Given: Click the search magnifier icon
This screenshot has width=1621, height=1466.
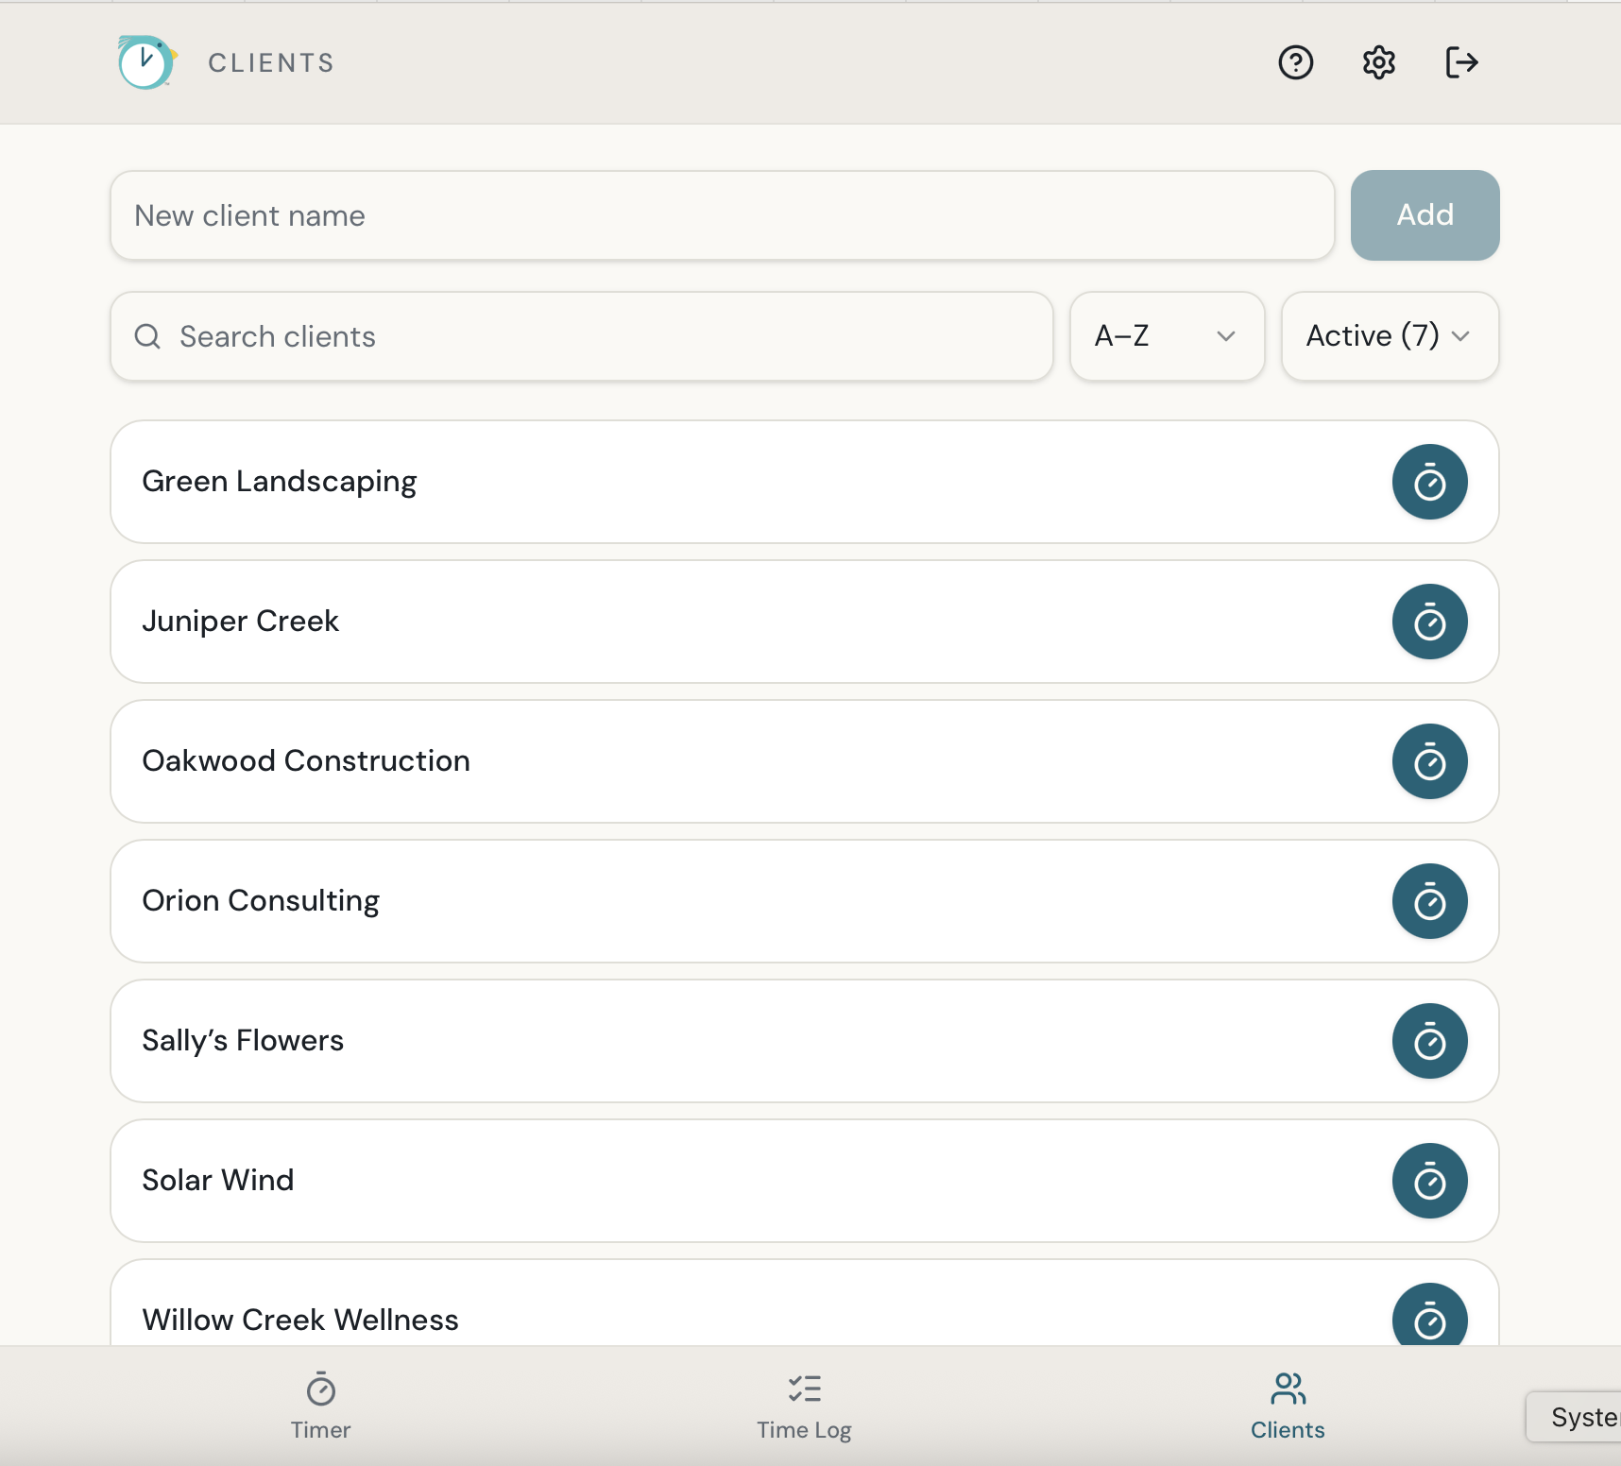Looking at the screenshot, I should click(147, 336).
